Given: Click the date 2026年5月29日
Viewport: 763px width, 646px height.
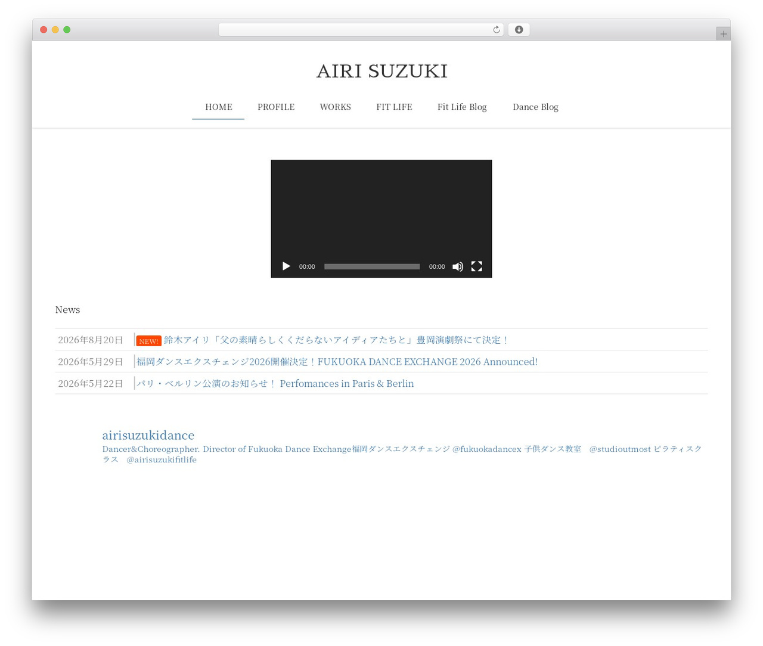Looking at the screenshot, I should 91,362.
